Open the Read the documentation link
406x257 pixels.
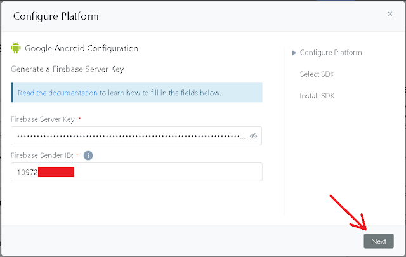[58, 93]
